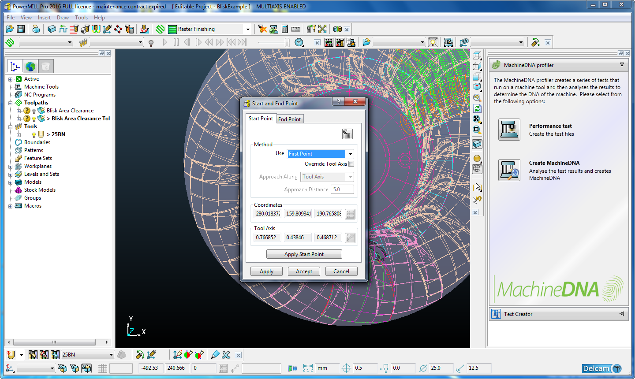Click the Resize to Fit view icon
The image size is (635, 379).
477,119
